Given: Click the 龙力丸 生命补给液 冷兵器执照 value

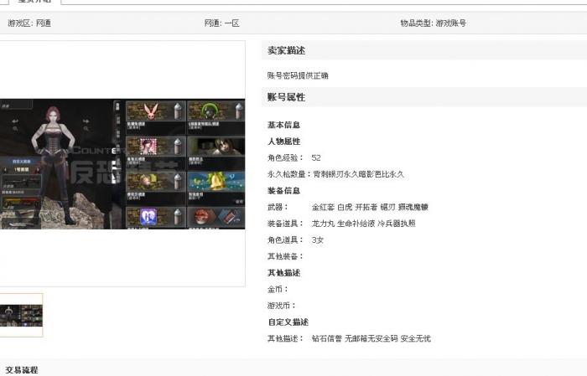Looking at the screenshot, I should (x=363, y=224).
